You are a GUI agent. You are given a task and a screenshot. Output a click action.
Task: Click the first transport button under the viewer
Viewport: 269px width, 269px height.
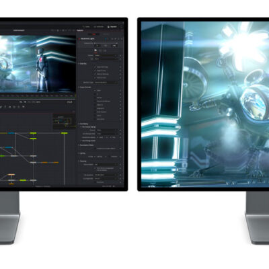[21, 102]
